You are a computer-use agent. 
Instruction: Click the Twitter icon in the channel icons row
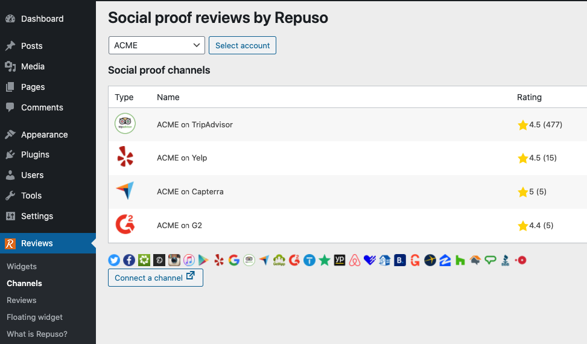[114, 260]
